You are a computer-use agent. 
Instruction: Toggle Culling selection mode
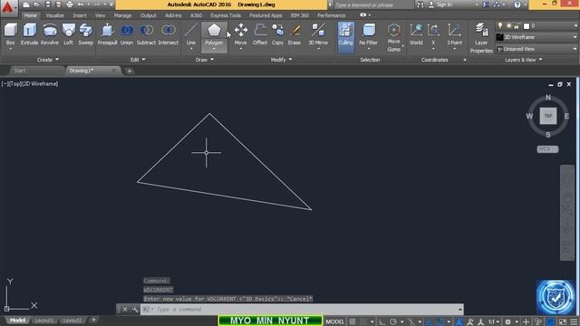tap(346, 37)
